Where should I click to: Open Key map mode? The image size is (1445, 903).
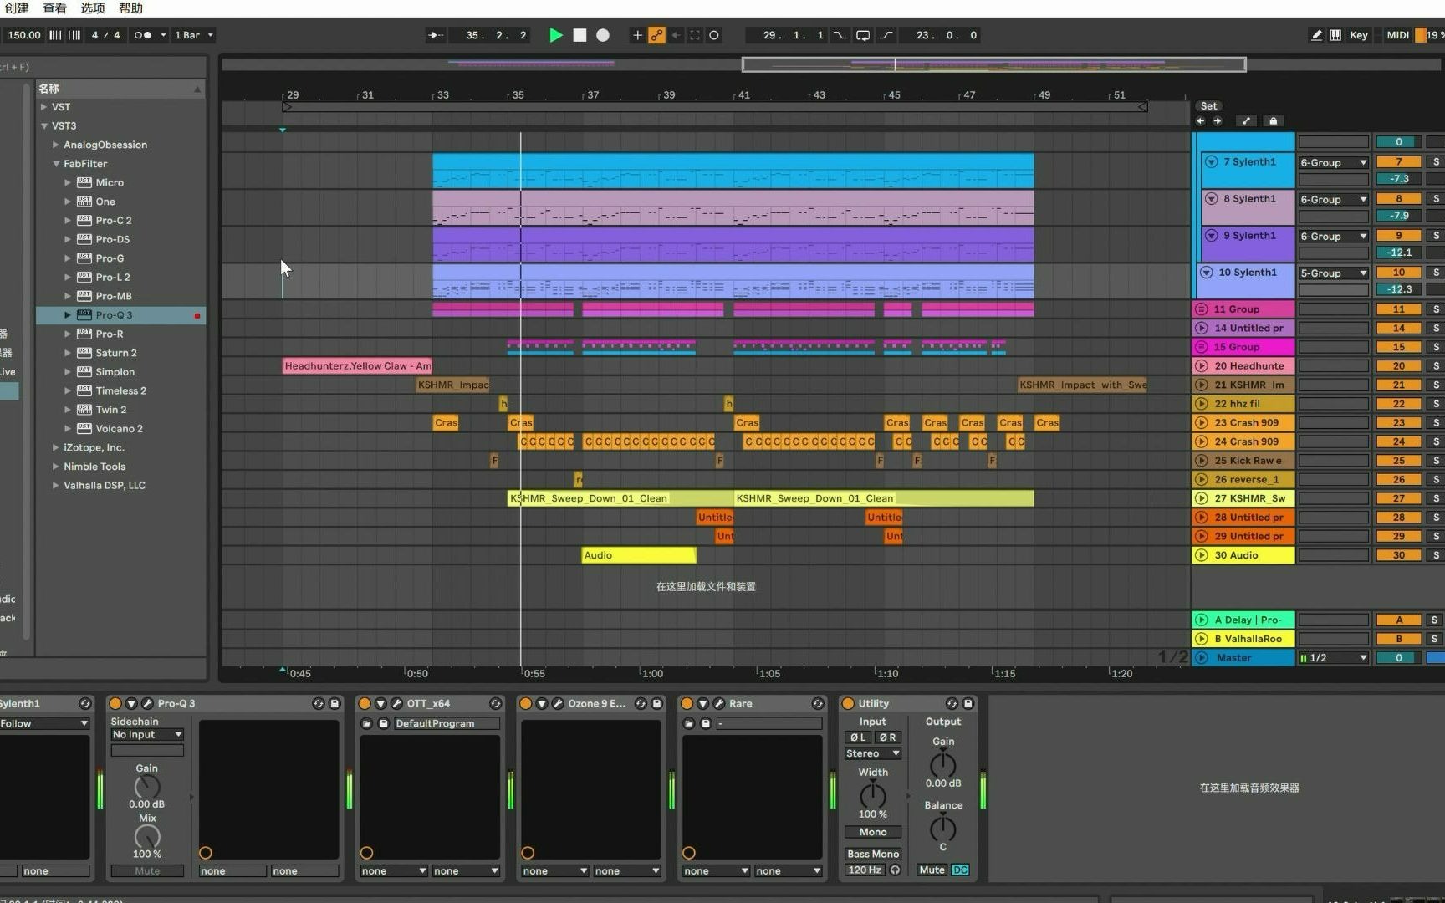[x=1359, y=35]
